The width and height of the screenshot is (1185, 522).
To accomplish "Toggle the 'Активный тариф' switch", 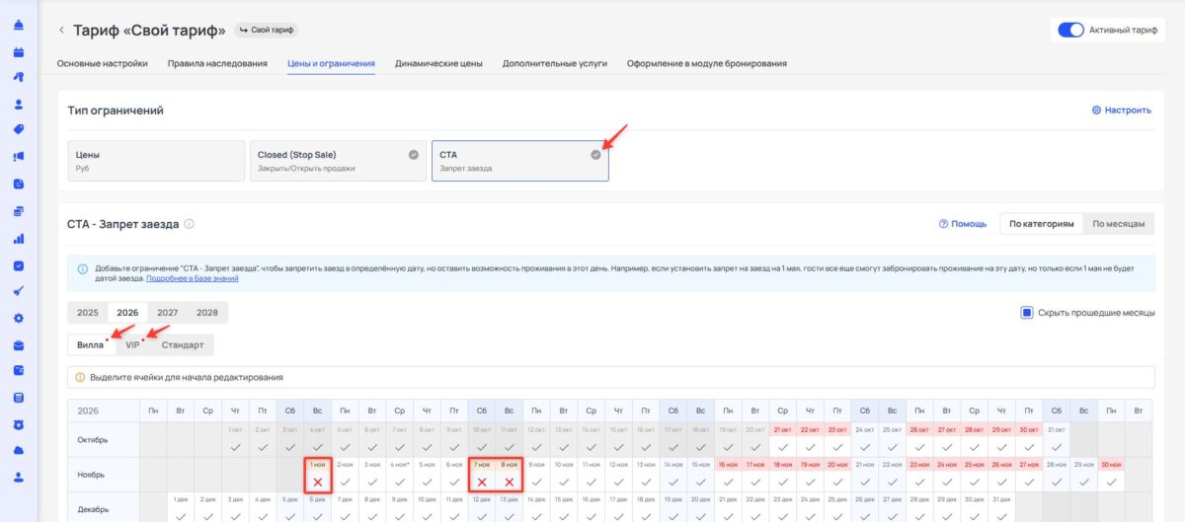I will click(1070, 30).
